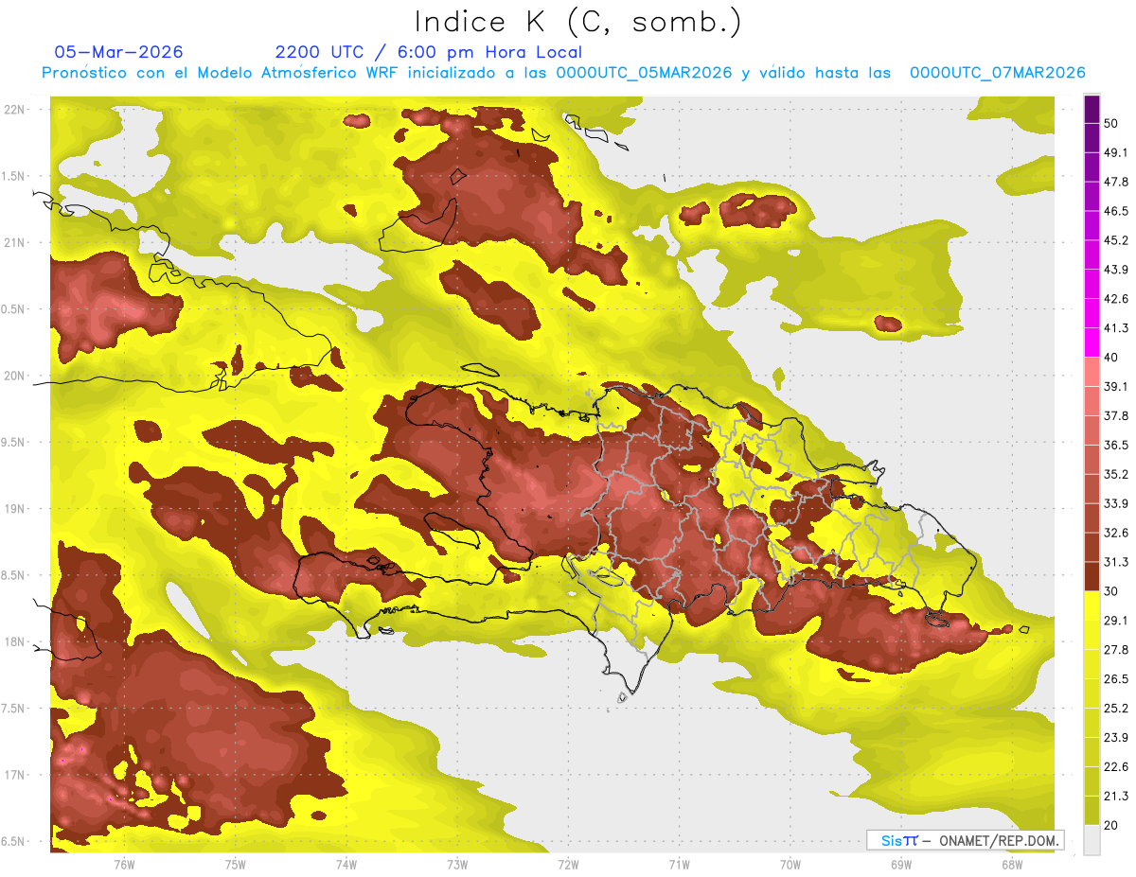Screen dimensions: 1136x877
Task: Click the 75W longitude label
Action: 236,863
